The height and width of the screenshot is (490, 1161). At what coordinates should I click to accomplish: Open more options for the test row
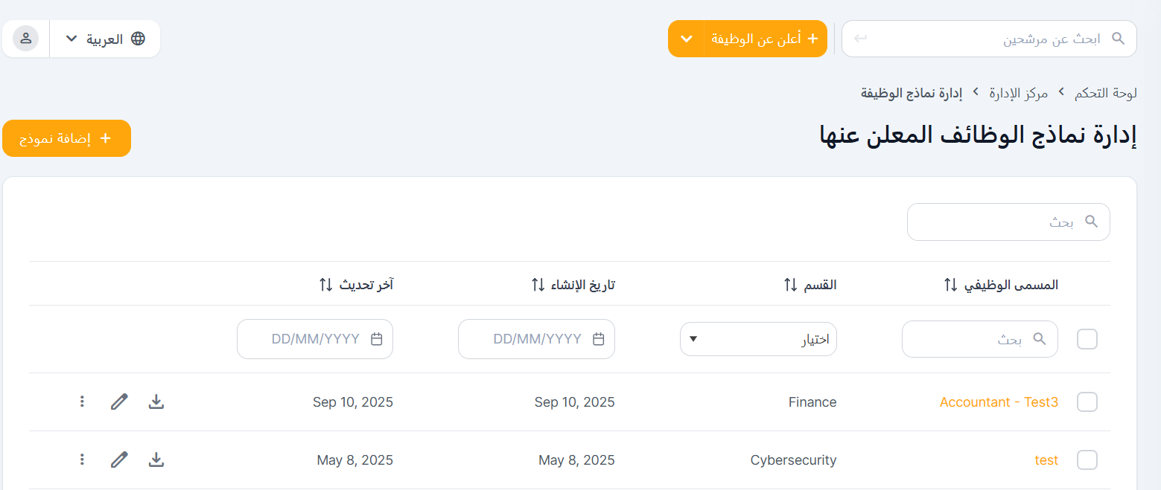click(82, 460)
